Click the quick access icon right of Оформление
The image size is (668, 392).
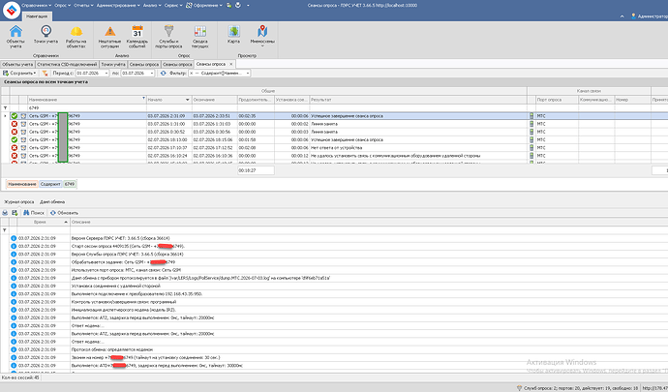click(x=229, y=5)
